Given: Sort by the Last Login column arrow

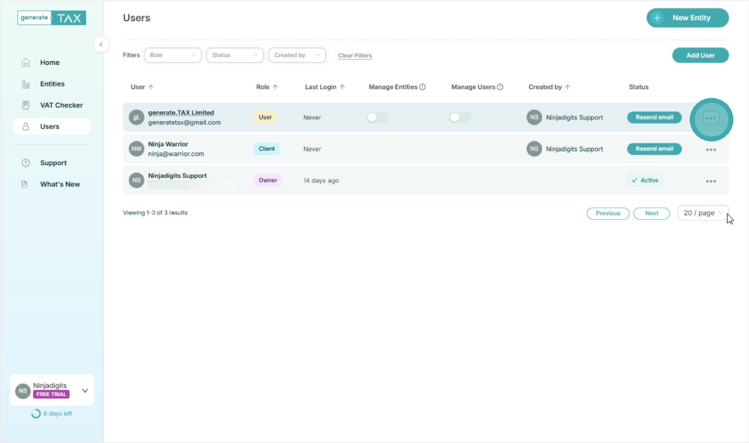Looking at the screenshot, I should coord(343,87).
